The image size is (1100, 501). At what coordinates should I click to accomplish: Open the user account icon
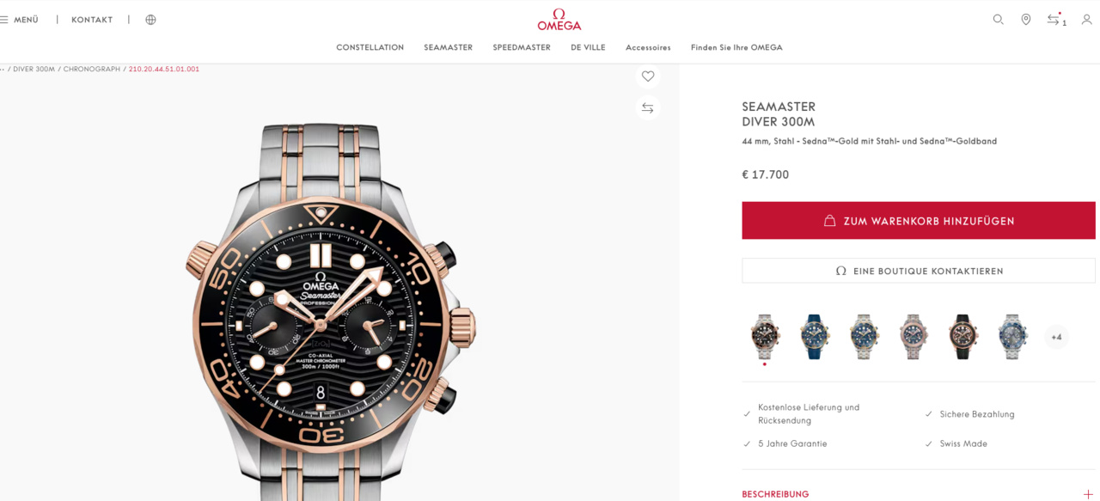1086,19
